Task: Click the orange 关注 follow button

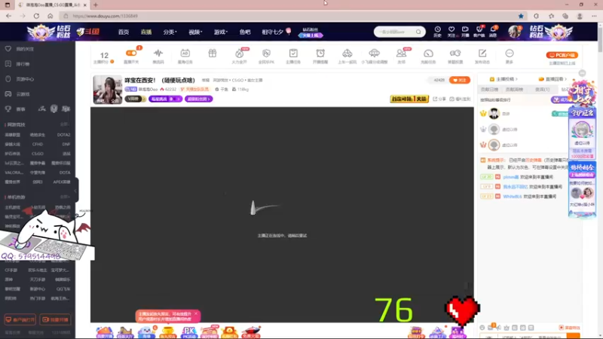Action: (460, 80)
